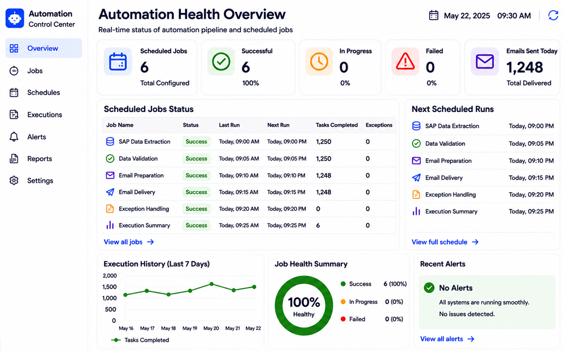This screenshot has width=565, height=352.
Task: Click the Execution History (Last 7 Days) heading
Action: click(157, 264)
